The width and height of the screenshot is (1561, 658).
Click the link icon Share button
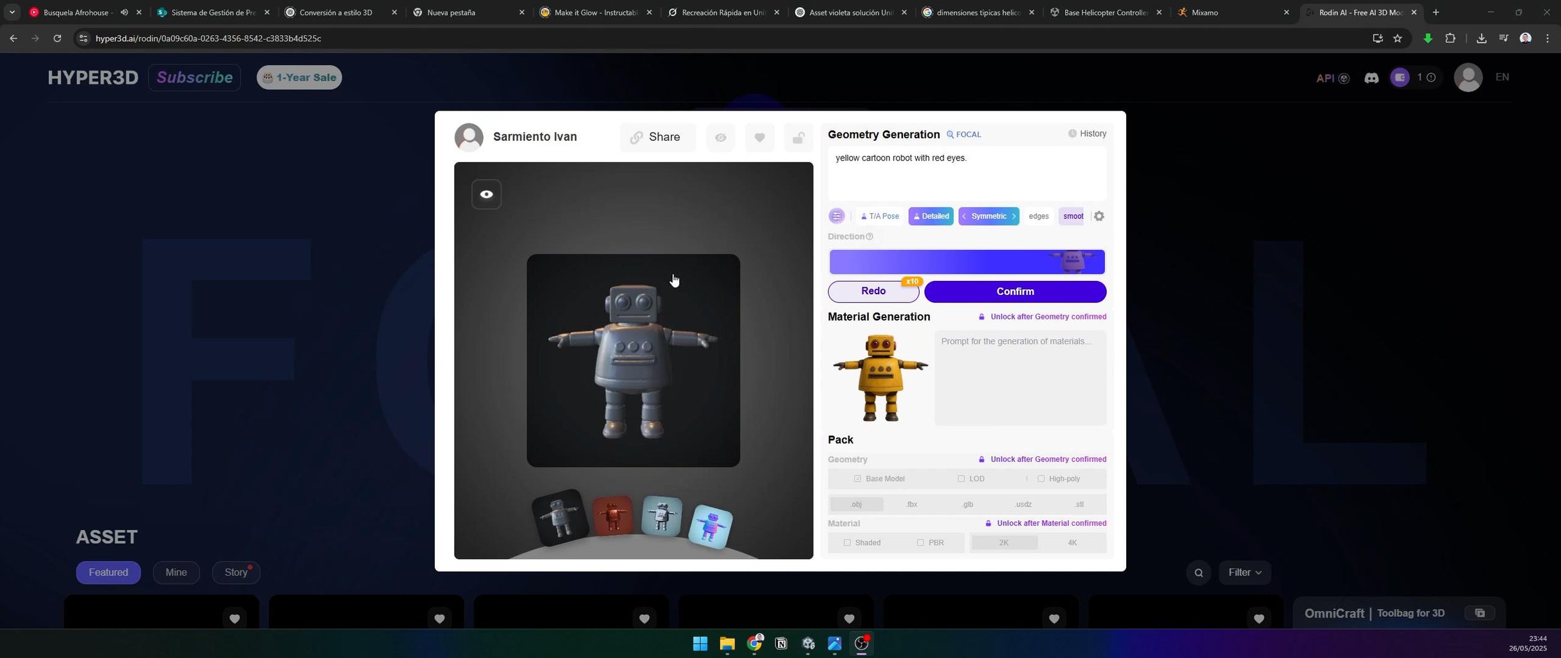[657, 137]
